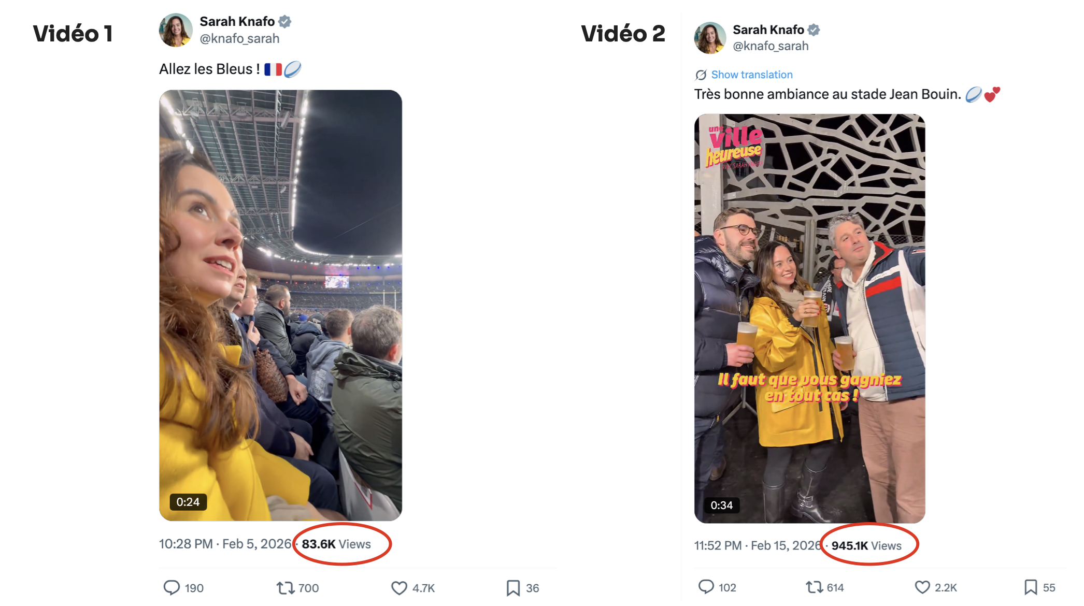Bookmark the tweet with 36 bookmarks
This screenshot has width=1084, height=606.
513,588
